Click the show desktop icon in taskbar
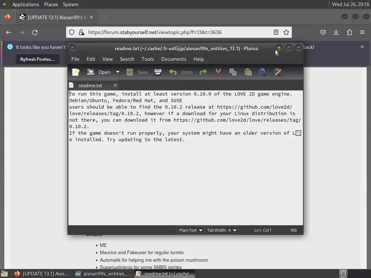 pos(4,274)
